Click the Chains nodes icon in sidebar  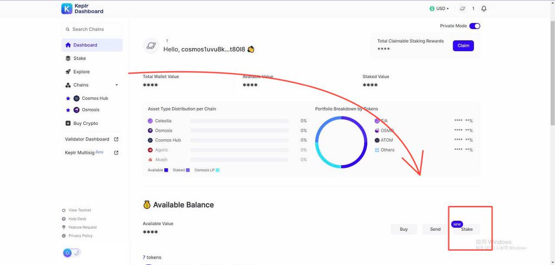(68, 85)
